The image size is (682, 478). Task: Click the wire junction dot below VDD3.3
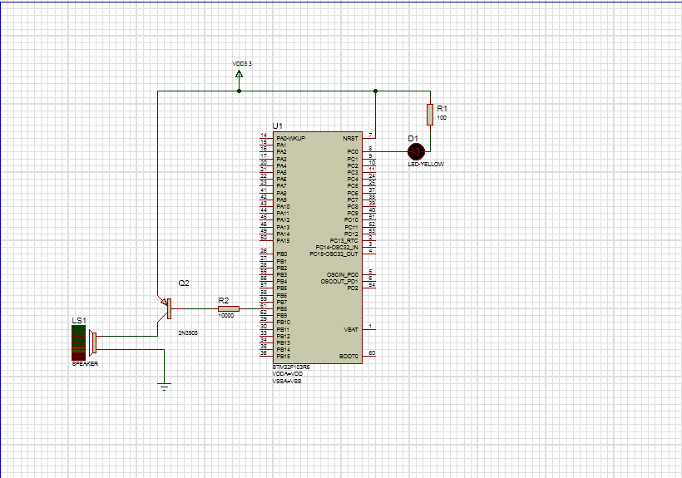click(x=239, y=91)
